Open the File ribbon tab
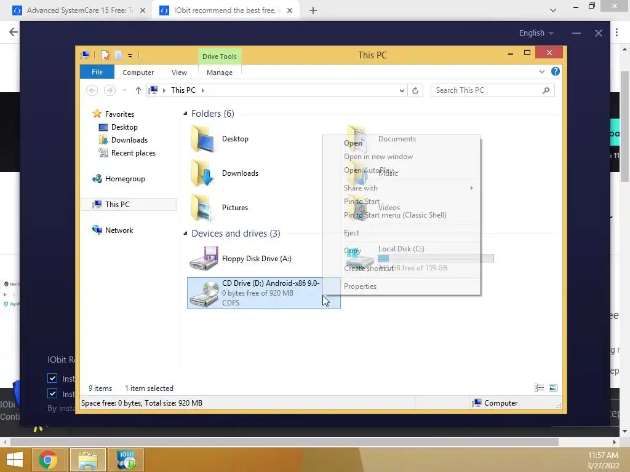 (x=97, y=72)
